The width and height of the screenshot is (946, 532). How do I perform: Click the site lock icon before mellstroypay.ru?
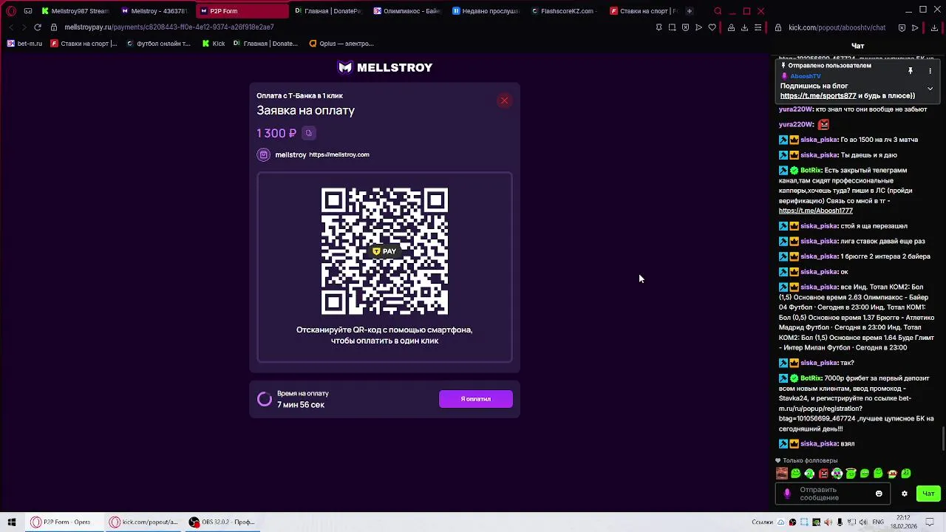click(x=54, y=27)
